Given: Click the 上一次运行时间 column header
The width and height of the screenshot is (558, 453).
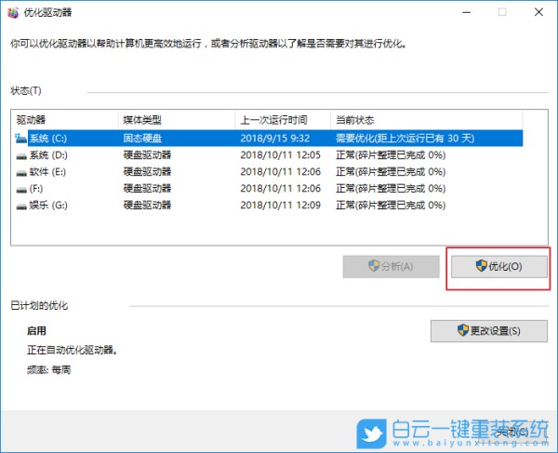Looking at the screenshot, I should 283,120.
